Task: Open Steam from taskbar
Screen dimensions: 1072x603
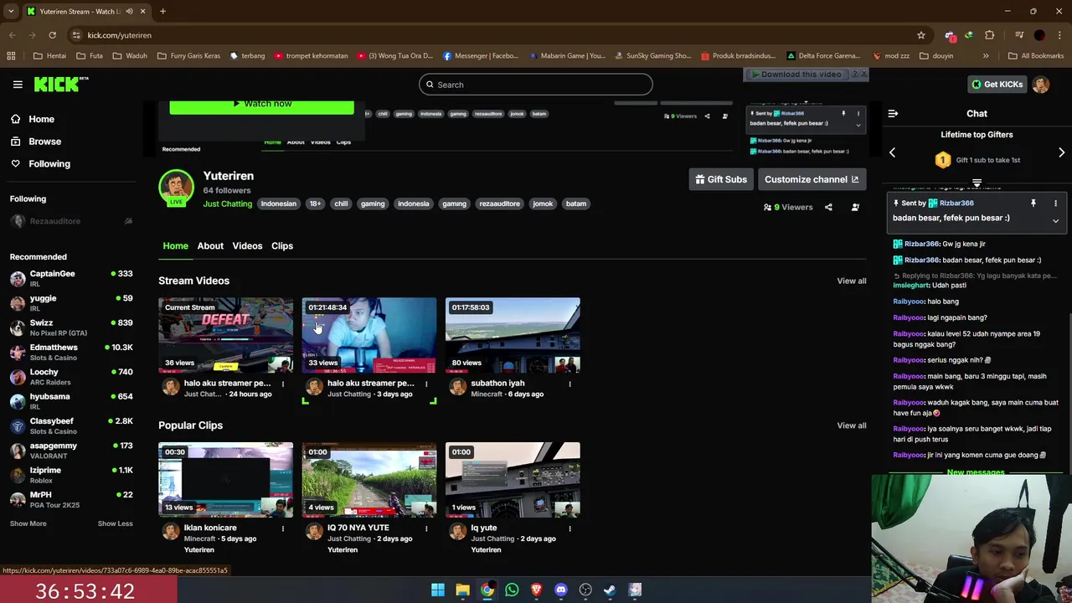Action: (610, 590)
